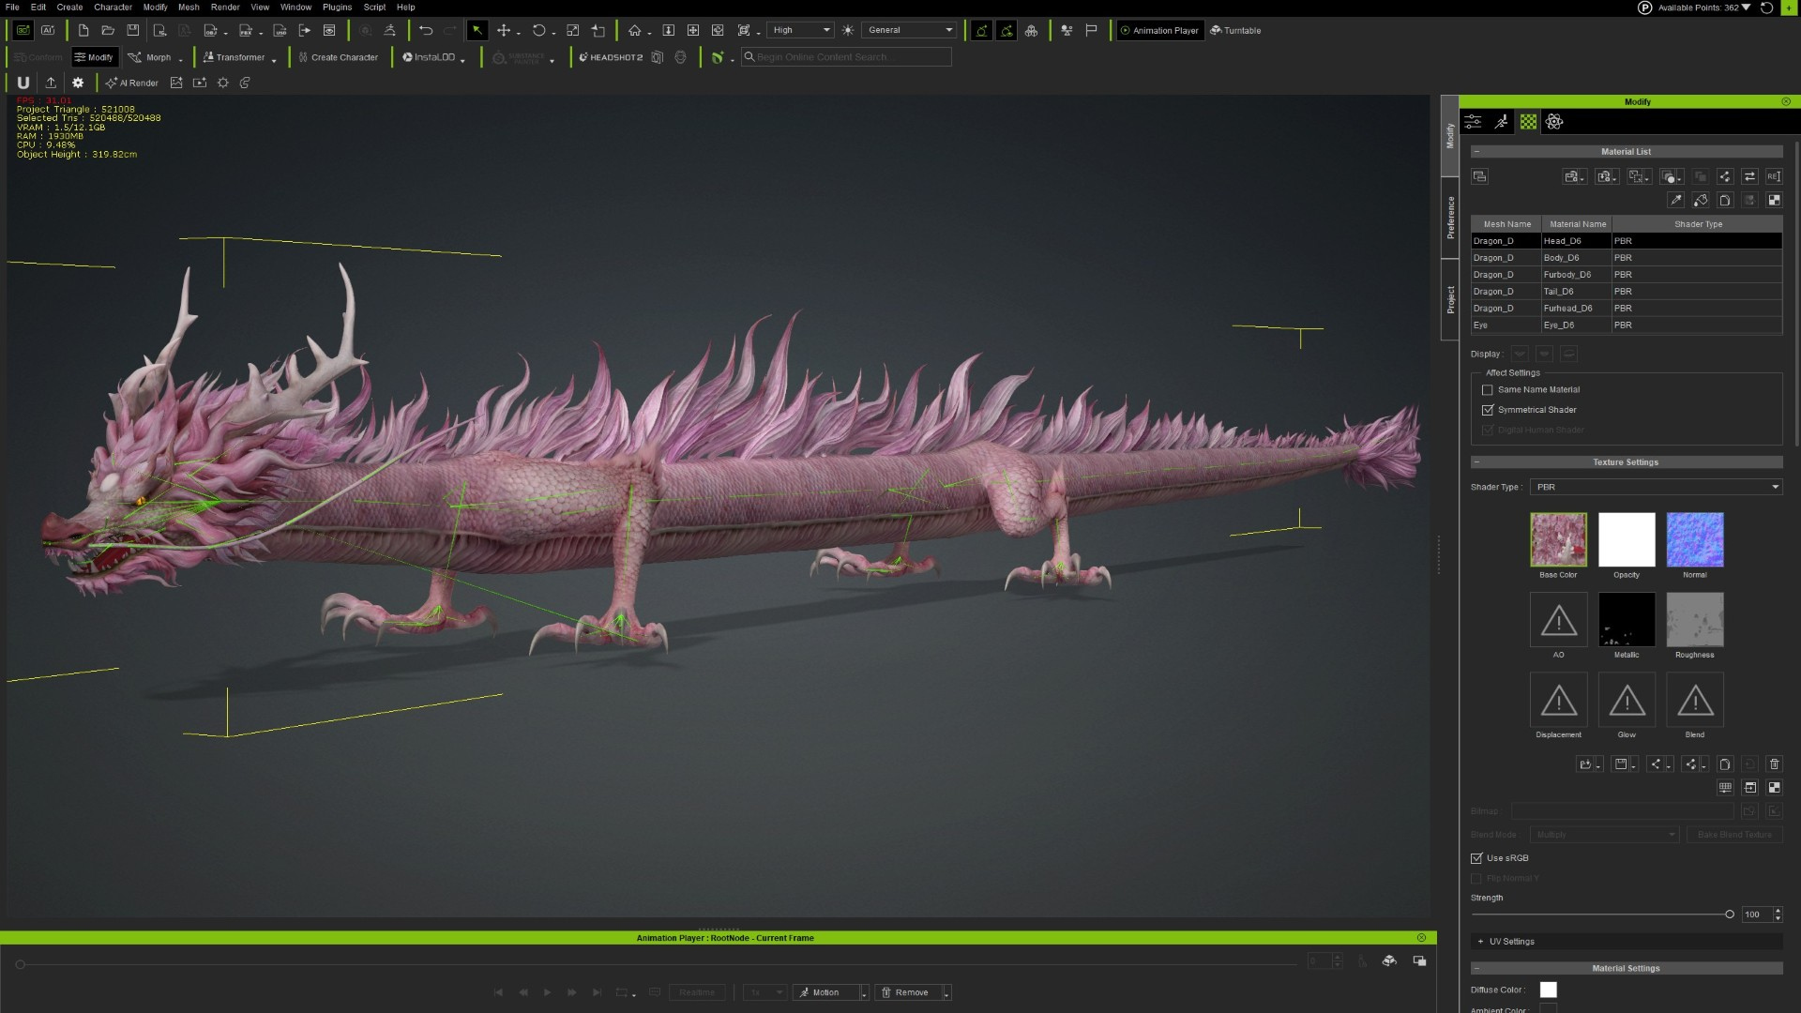Image resolution: width=1801 pixels, height=1013 pixels.
Task: Open the Script menu
Action: pyautogui.click(x=374, y=7)
